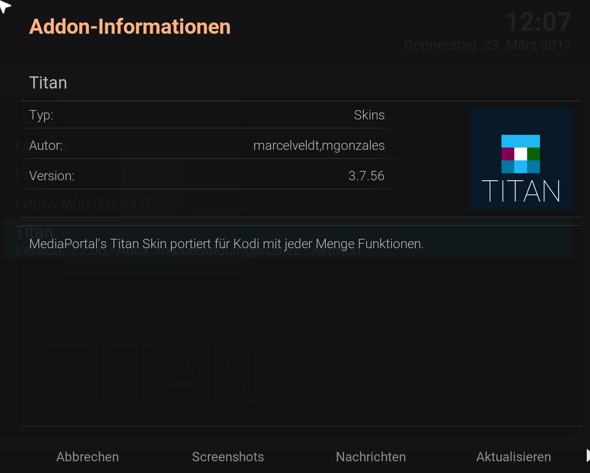Click the Titan skin logo thumbnail
Screen dimensions: 590x473
click(521, 159)
